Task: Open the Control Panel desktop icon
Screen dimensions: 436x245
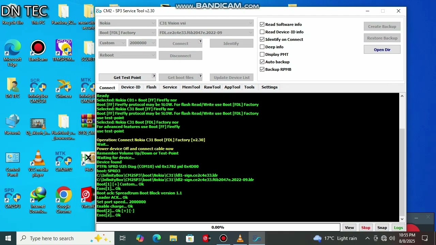Action: (13, 164)
